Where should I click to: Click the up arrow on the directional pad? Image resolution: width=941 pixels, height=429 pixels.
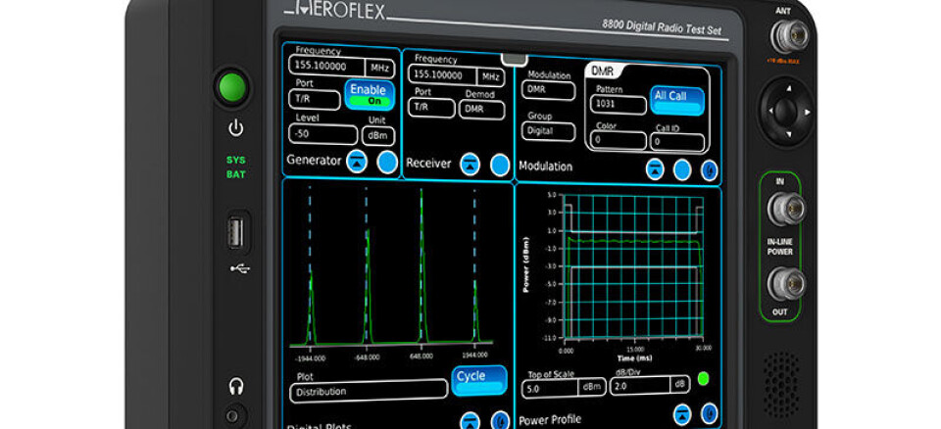pyautogui.click(x=788, y=88)
